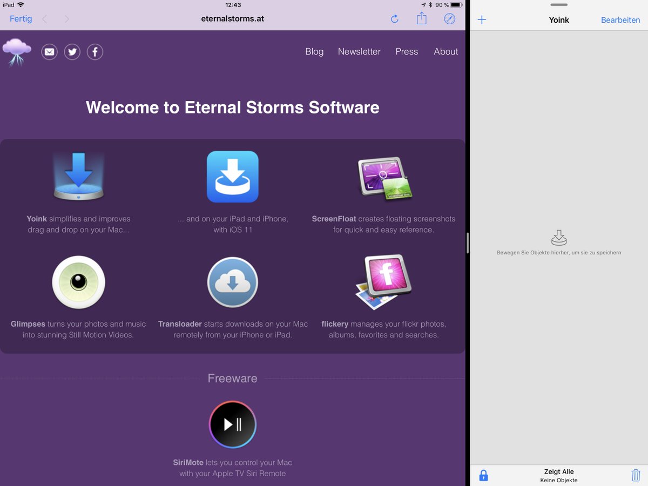This screenshot has width=648, height=486.
Task: Click the Eternal Storms cloud logo
Action: pyautogui.click(x=17, y=52)
